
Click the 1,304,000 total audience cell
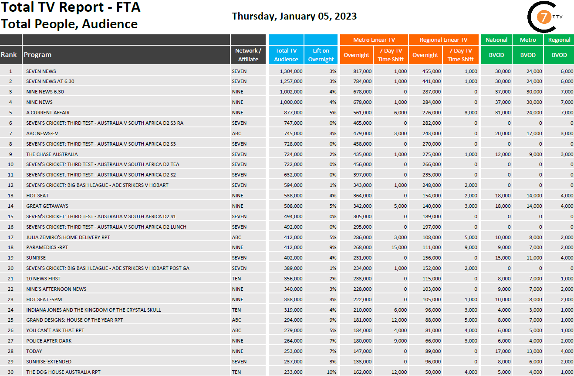click(x=286, y=71)
